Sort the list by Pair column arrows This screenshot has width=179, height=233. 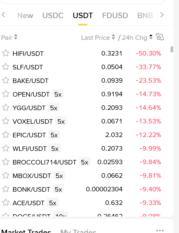coord(16,37)
